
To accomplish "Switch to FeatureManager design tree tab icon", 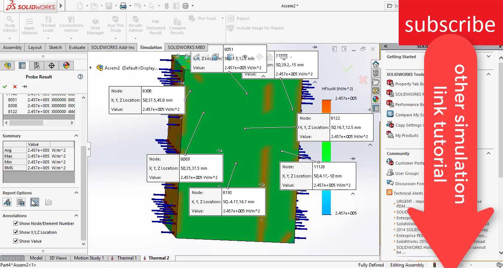I will pyautogui.click(x=7, y=66).
